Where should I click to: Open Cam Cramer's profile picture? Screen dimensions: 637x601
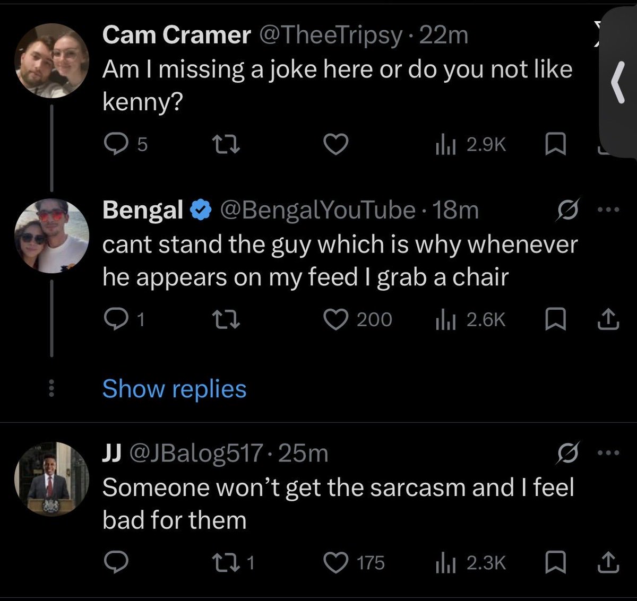51,61
